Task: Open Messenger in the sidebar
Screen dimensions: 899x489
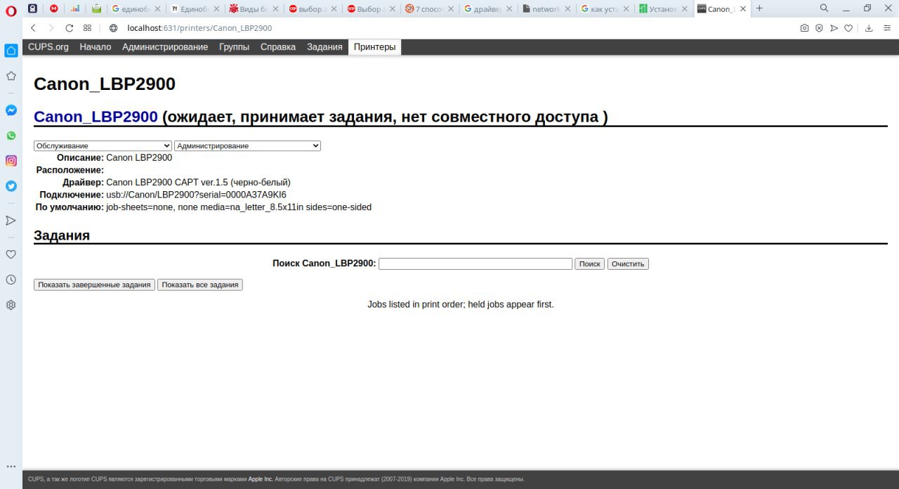Action: 11,110
